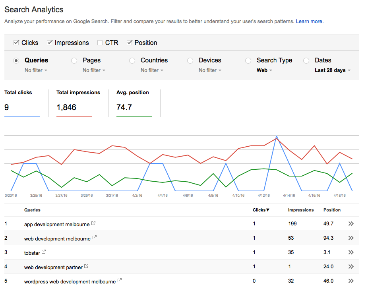Select the Pages radio button

click(74, 60)
